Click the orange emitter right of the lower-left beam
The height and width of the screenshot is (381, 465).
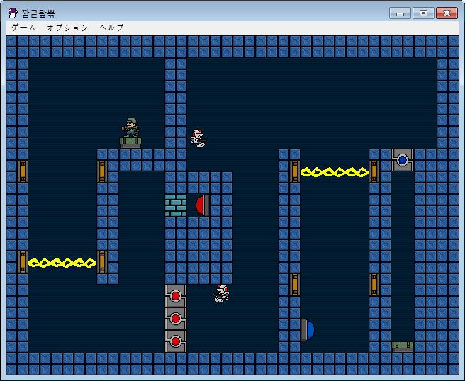pos(102,262)
